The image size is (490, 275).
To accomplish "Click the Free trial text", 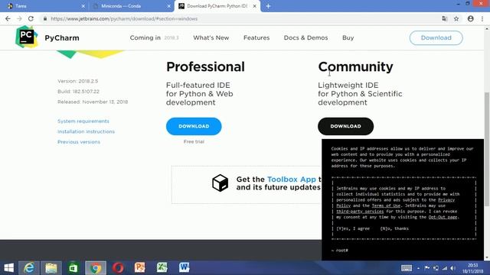I will (x=194, y=141).
